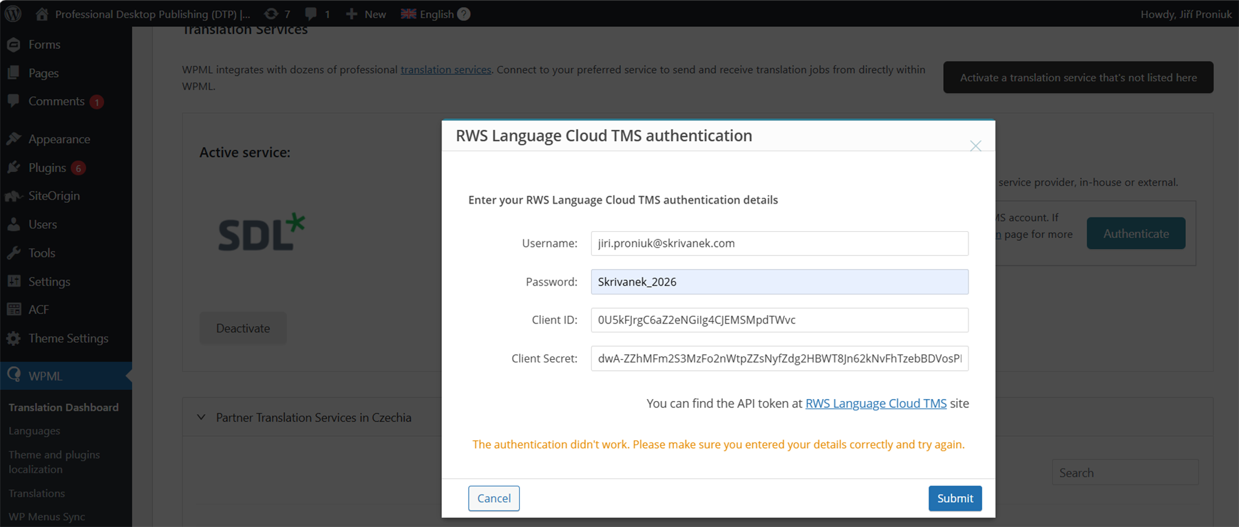The height and width of the screenshot is (527, 1239).
Task: Open the RWS Language Cloud TMS link
Action: pyautogui.click(x=876, y=403)
